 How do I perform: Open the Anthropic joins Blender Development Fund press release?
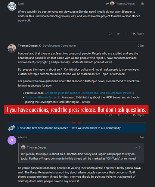pos(88,93)
